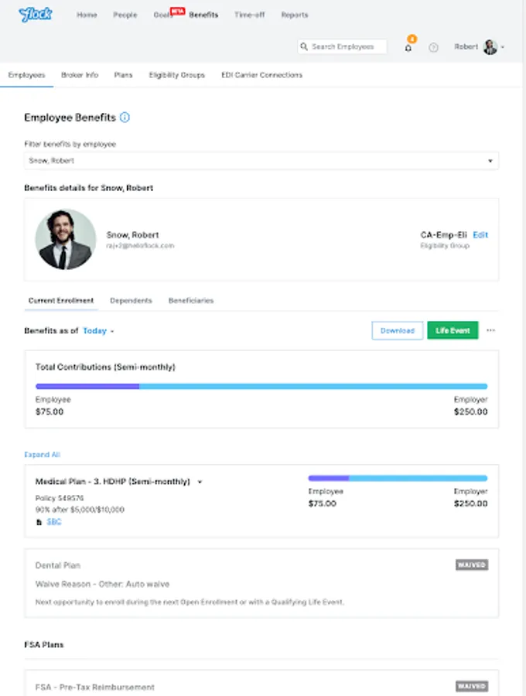The image size is (526, 696).
Task: Click the Download button
Action: (398, 331)
